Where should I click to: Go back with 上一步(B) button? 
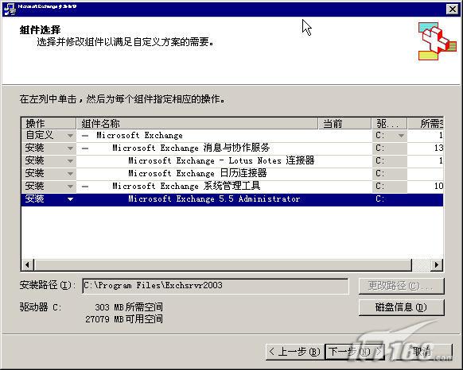pyautogui.click(x=294, y=352)
